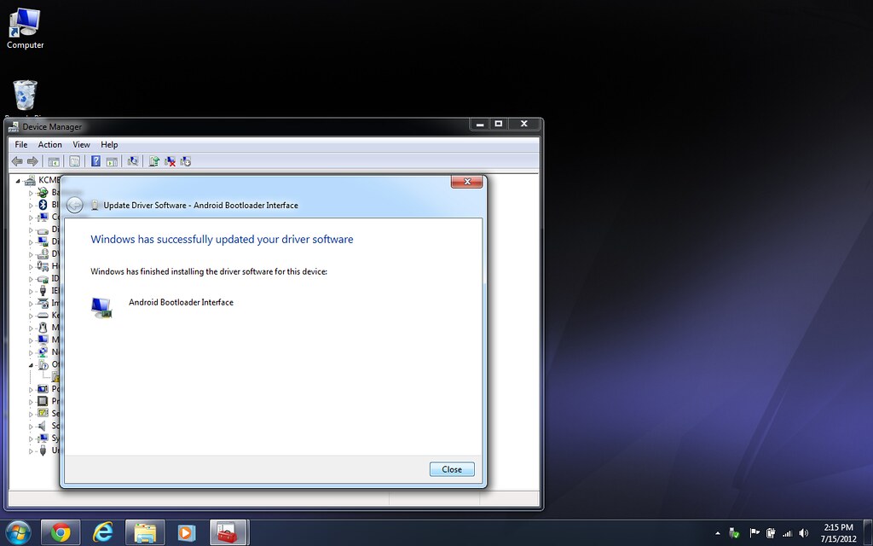Image resolution: width=873 pixels, height=546 pixels.
Task: Select the Processors chip icon
Action: click(43, 401)
